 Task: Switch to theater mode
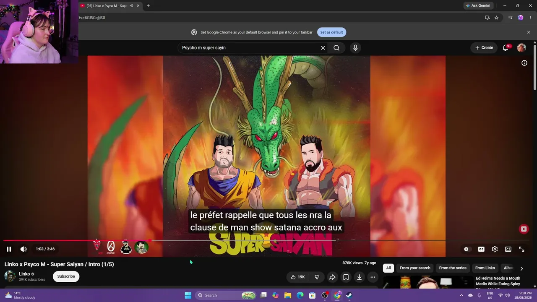[x=508, y=249]
